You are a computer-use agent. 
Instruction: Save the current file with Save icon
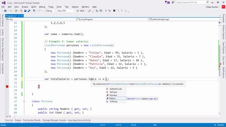(x=25, y=11)
